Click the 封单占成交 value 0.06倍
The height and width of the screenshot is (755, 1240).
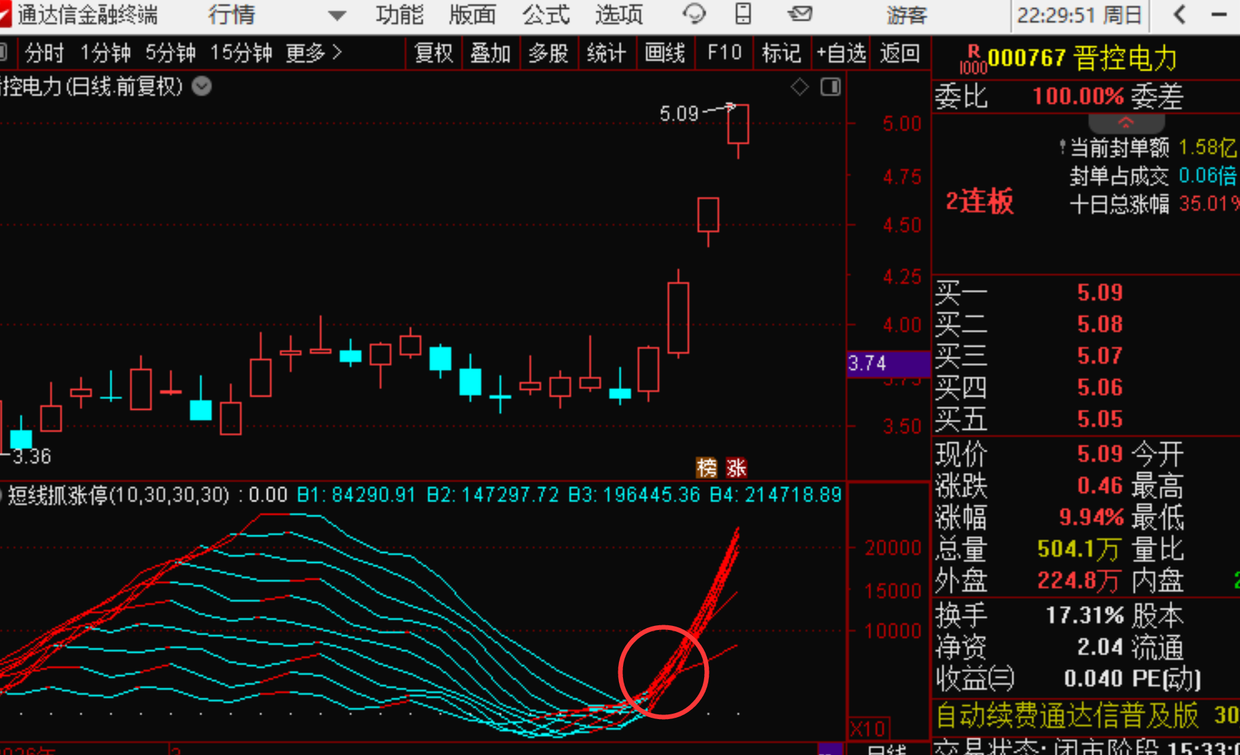(1207, 176)
